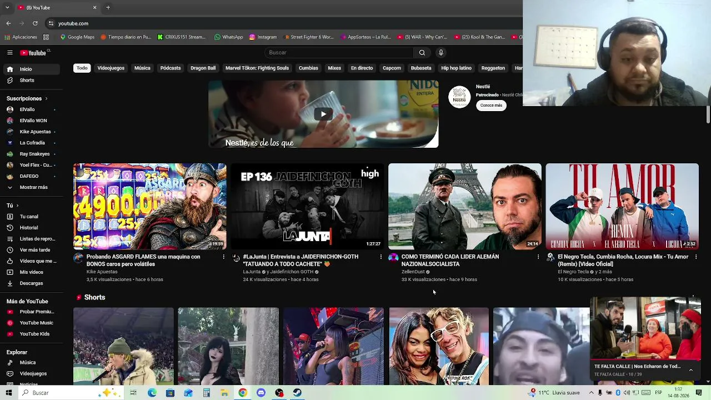Viewport: 711px width, 400px height.
Task: Open options menu for El Negro Tecla video
Action: click(696, 257)
